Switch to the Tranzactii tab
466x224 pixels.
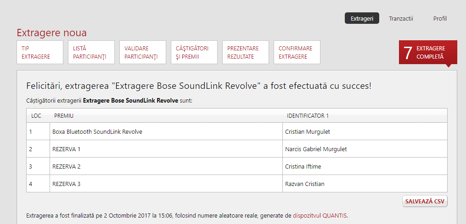click(x=401, y=19)
